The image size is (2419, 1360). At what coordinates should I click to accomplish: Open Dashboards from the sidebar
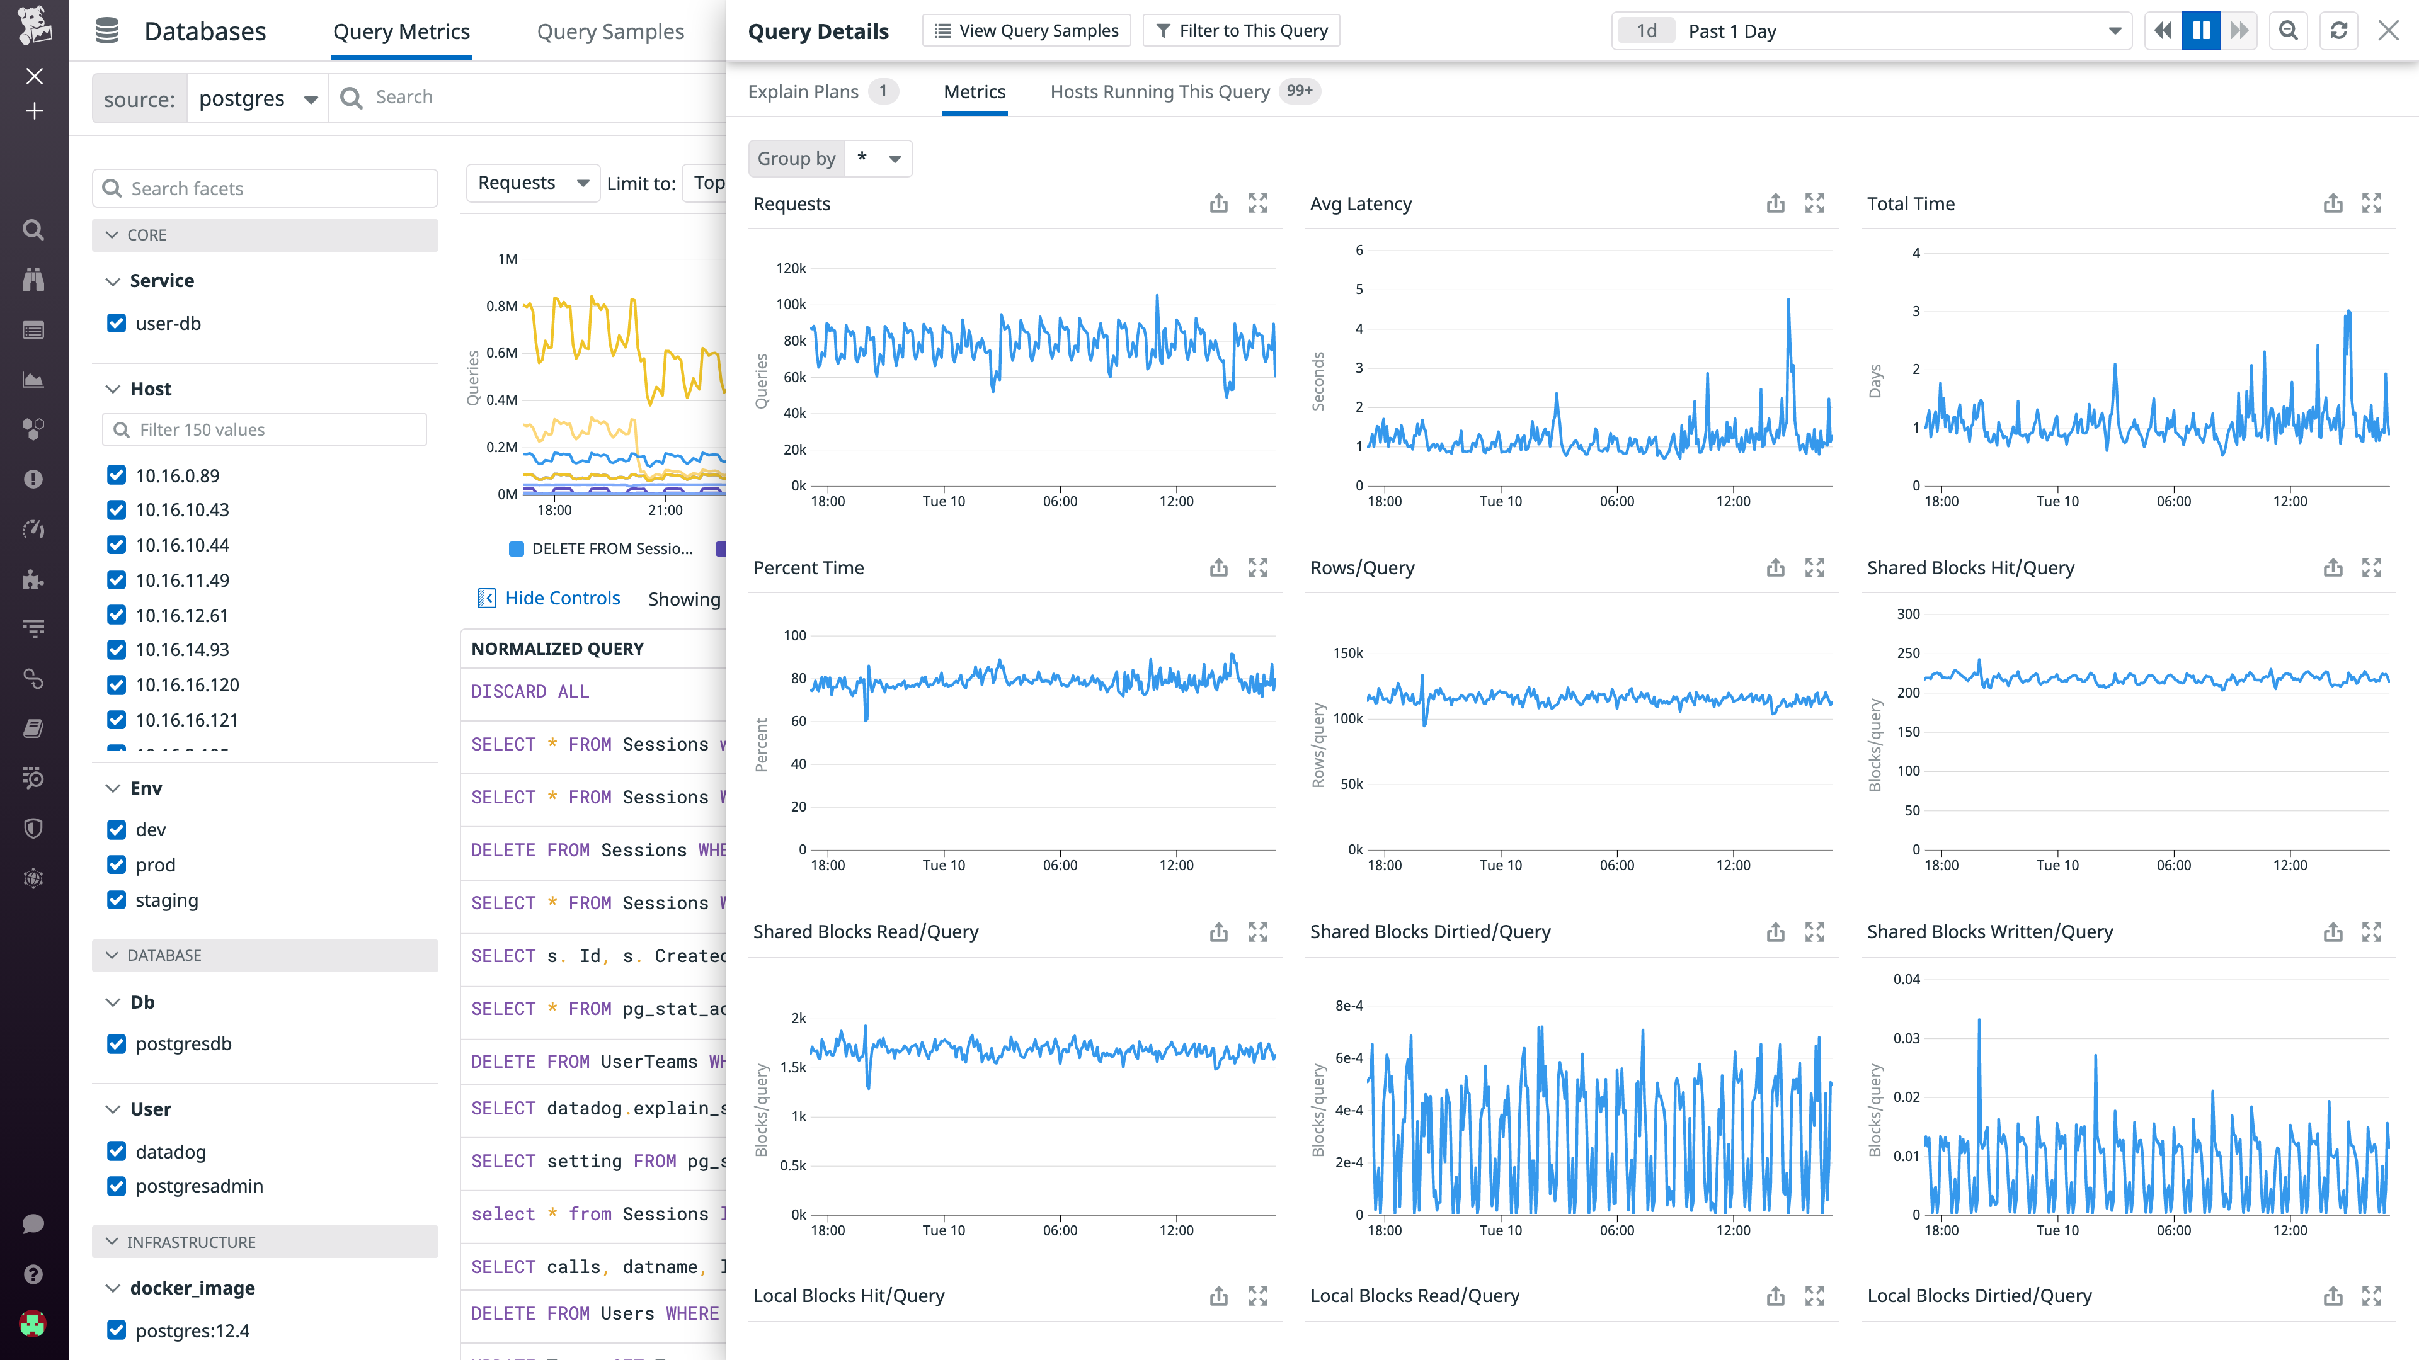(x=34, y=329)
